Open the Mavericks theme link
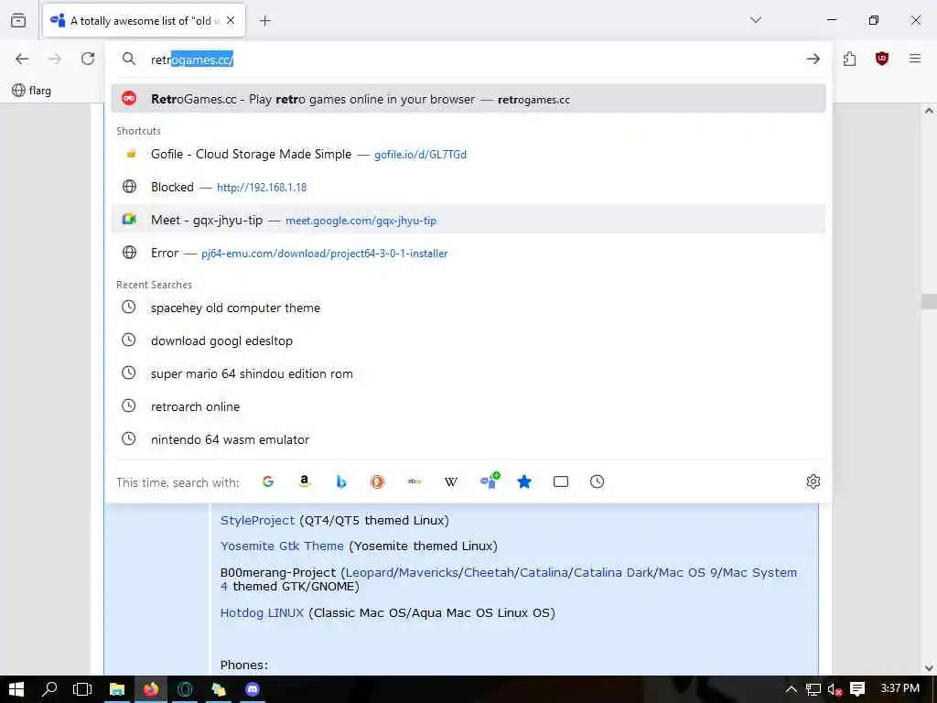This screenshot has width=937, height=703. click(x=428, y=573)
